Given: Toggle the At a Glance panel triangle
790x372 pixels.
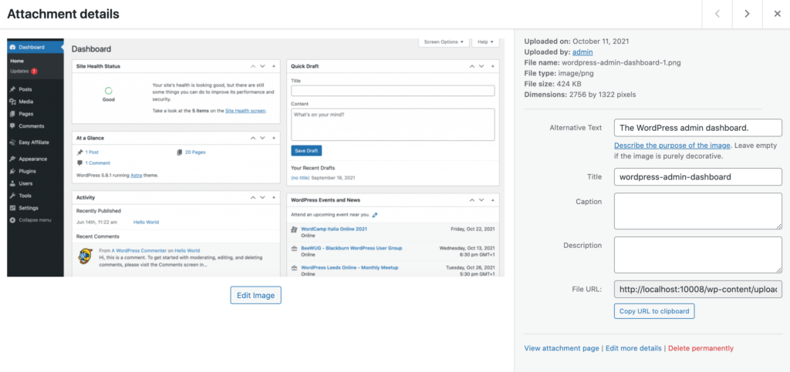Looking at the screenshot, I should tap(274, 138).
